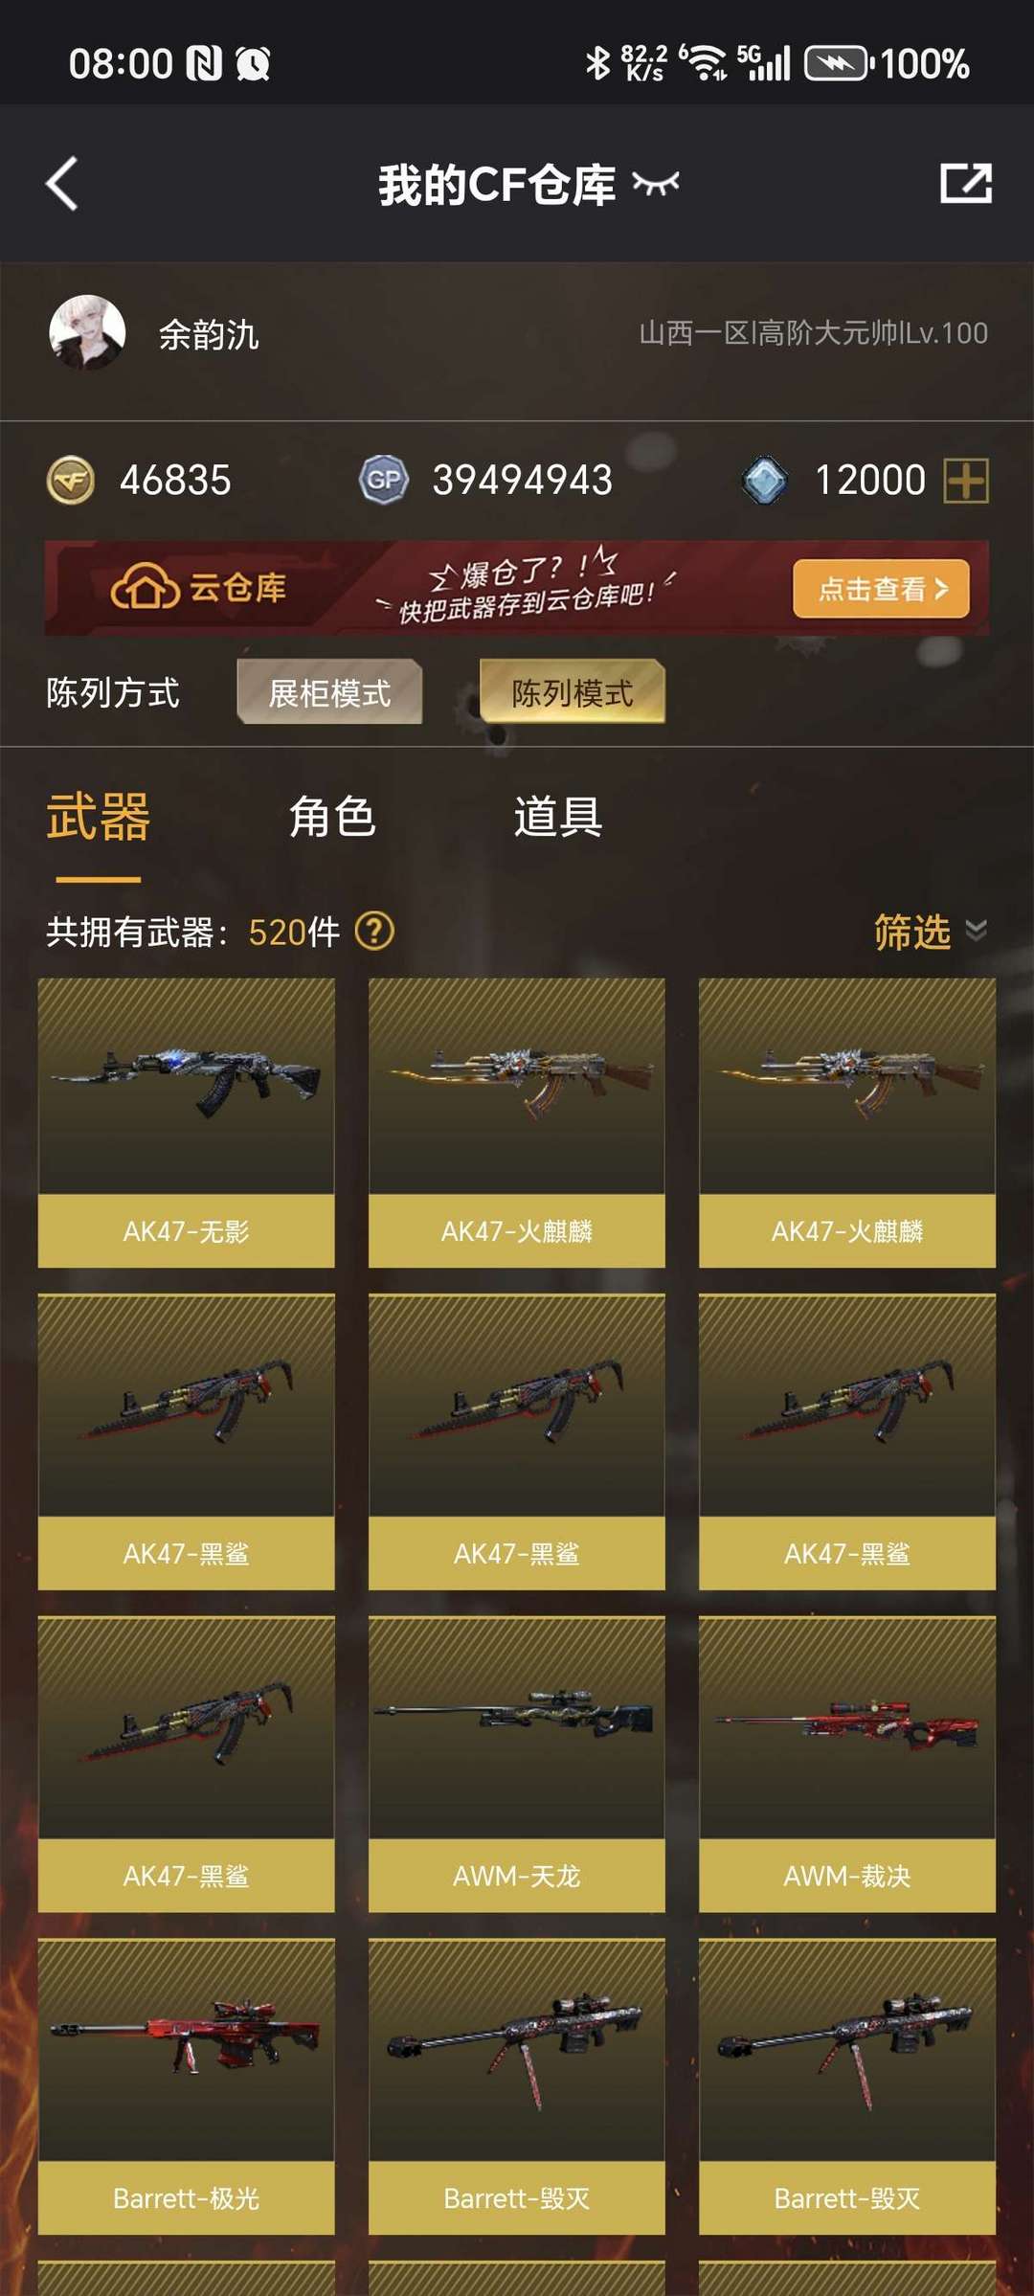
Task: Tap the cloud warehouse 云仓库 icon
Action: coord(145,586)
